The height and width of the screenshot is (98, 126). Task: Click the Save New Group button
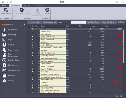click(x=93, y=22)
